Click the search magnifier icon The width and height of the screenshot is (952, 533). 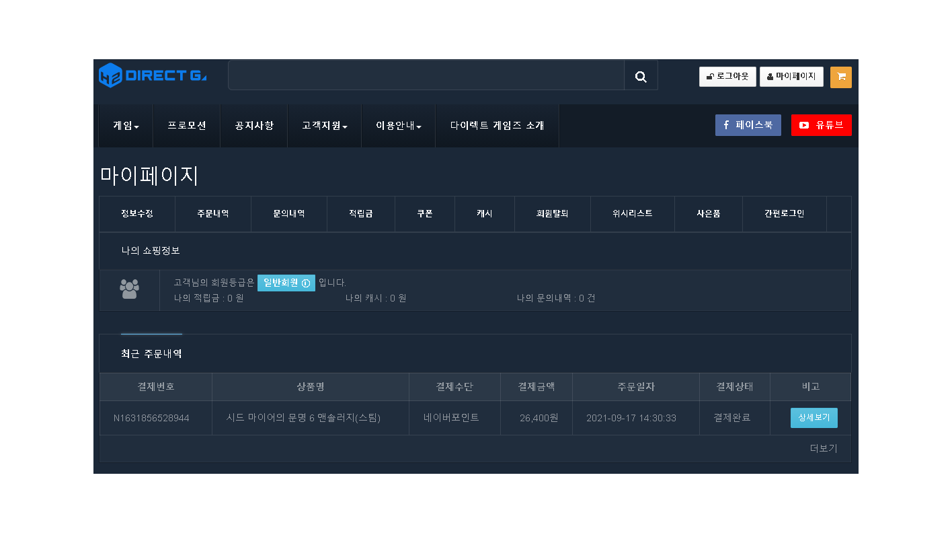641,77
